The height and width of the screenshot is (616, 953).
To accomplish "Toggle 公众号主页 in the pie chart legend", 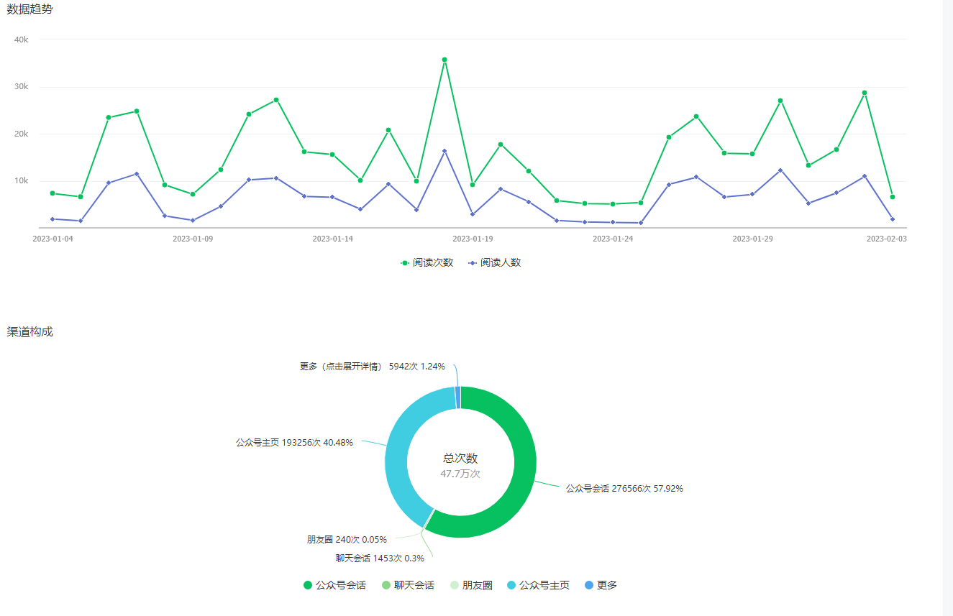I will click(x=538, y=585).
